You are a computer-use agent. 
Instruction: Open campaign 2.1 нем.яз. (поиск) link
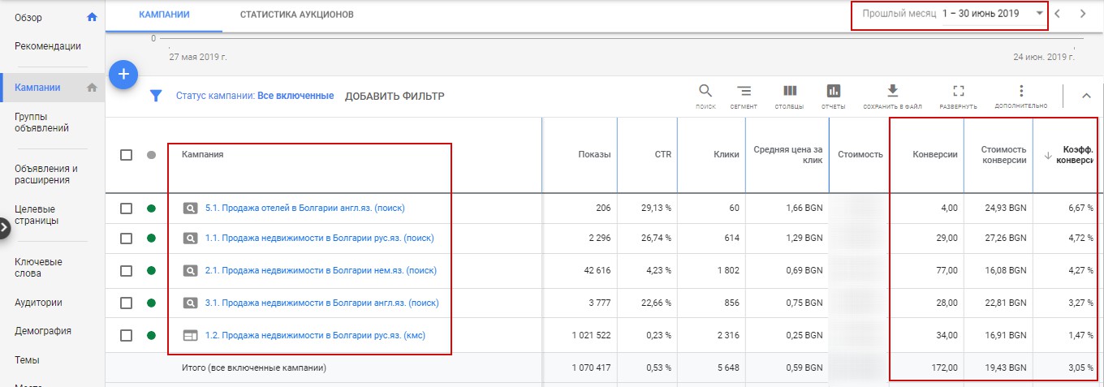pyautogui.click(x=321, y=271)
